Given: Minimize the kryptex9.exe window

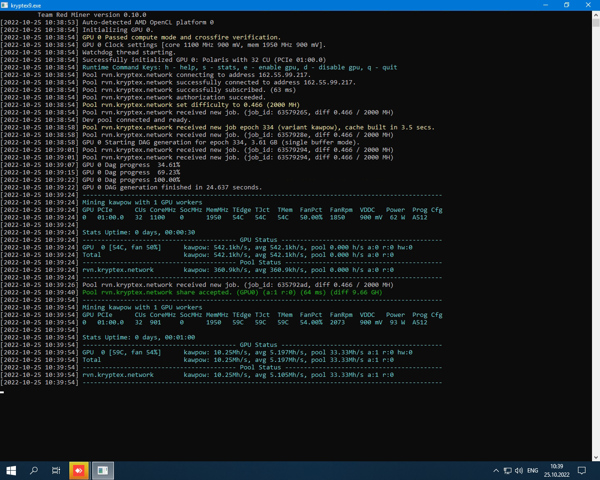Looking at the screenshot, I should (x=546, y=5).
